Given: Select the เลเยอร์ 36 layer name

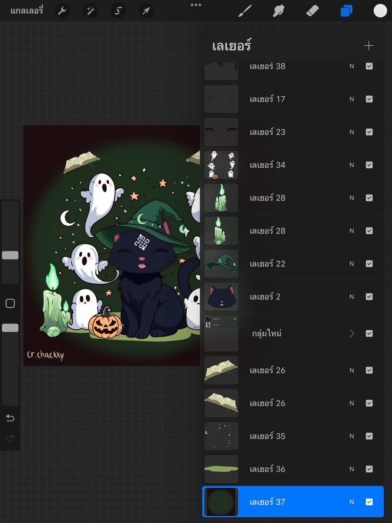Looking at the screenshot, I should pos(267,469).
